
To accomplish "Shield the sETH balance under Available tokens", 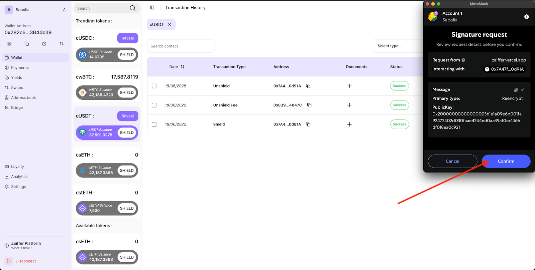I will [127, 257].
